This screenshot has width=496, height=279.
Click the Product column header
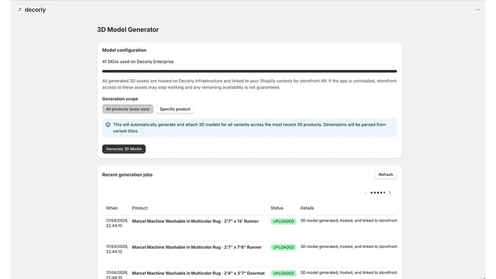[x=140, y=208]
